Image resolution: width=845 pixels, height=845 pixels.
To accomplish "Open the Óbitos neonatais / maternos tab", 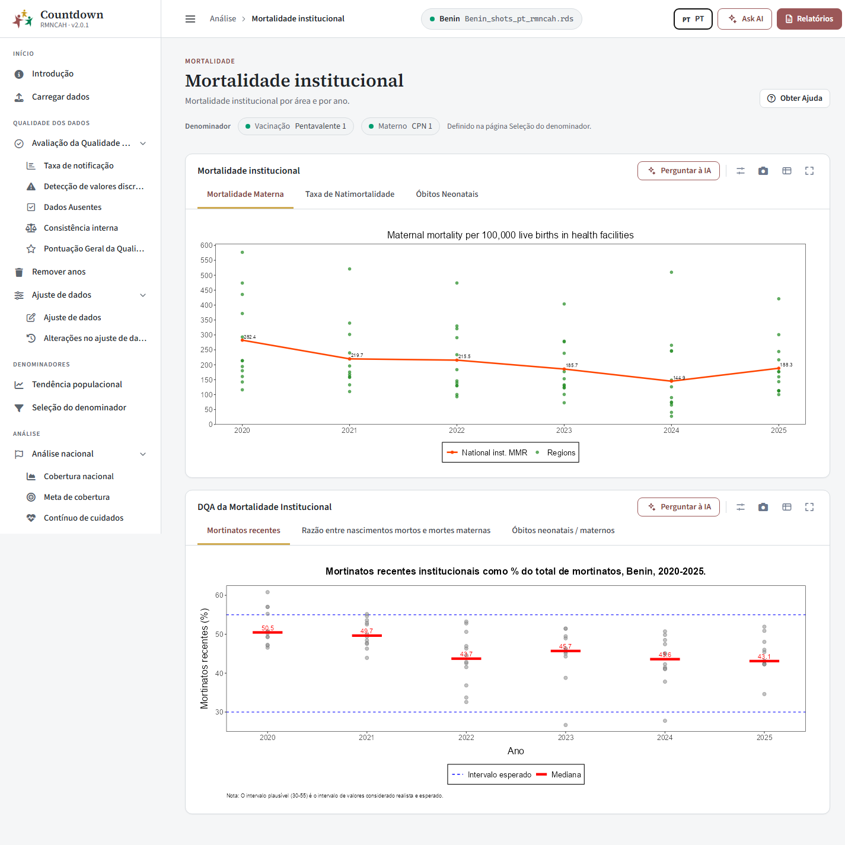I will click(x=563, y=531).
